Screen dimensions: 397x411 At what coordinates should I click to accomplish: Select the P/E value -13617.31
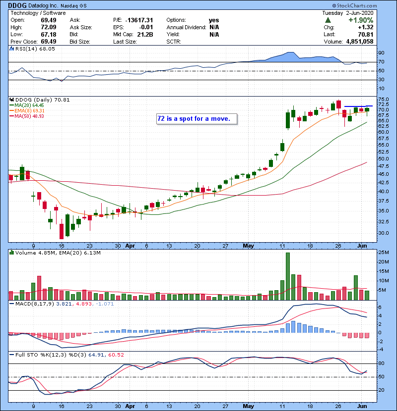(x=139, y=20)
